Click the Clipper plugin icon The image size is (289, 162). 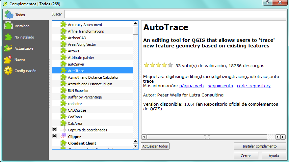click(63, 136)
